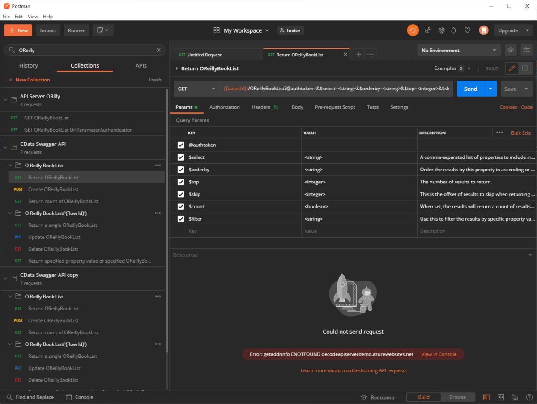This screenshot has height=404, width=537.
Task: Clear the OReilly search with the X icon
Action: (x=158, y=51)
